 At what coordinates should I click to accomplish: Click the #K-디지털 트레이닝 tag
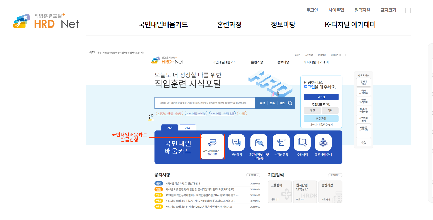[x=196, y=113]
